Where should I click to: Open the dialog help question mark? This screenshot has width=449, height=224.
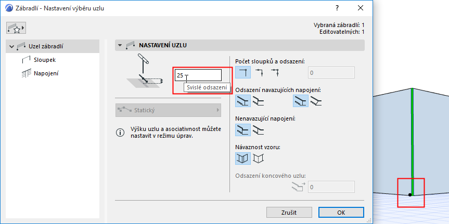[x=337, y=8]
